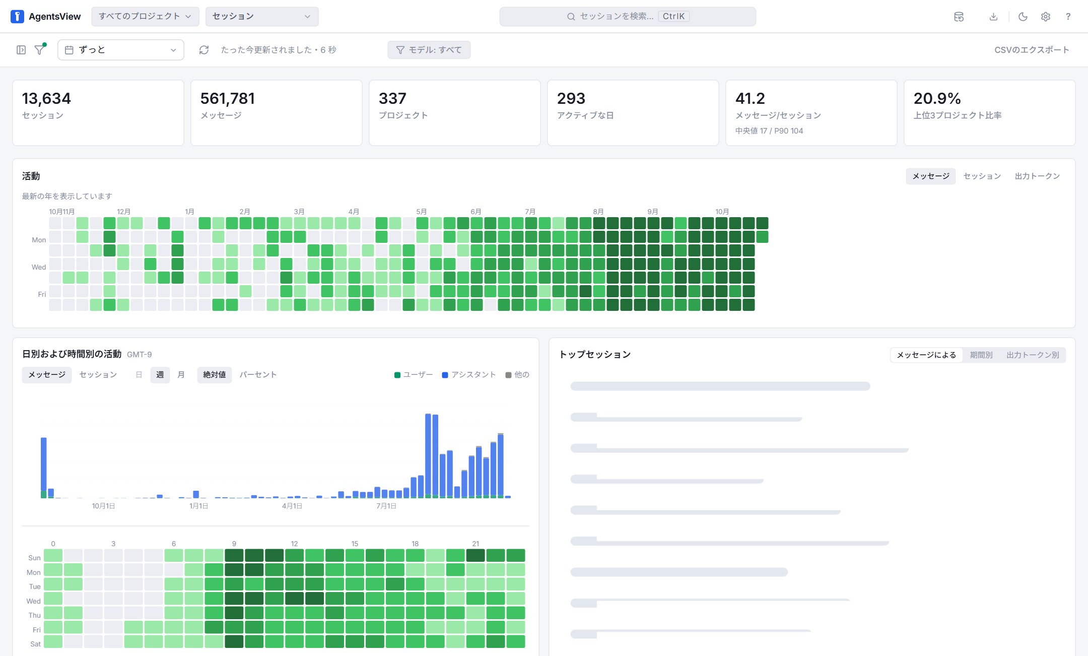Select 日 granularity for the daily chart
The width and height of the screenshot is (1088, 656).
139,375
